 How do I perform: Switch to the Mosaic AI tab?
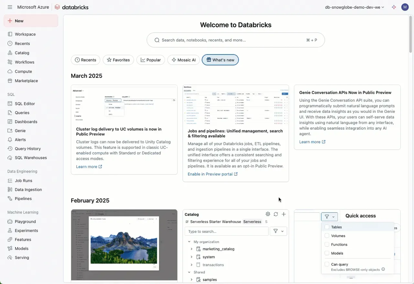183,60
